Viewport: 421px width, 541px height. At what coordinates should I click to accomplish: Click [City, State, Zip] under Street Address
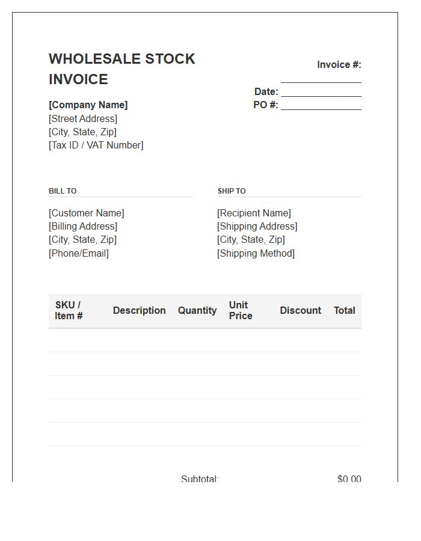[82, 132]
